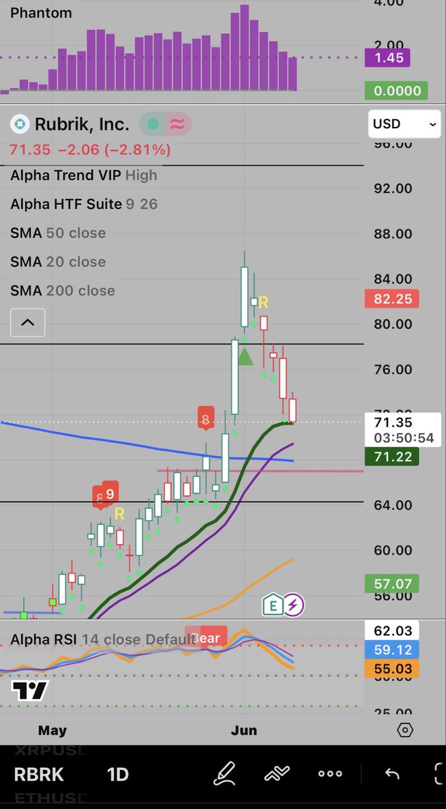Change the 1D chart interval
Image resolution: width=446 pixels, height=809 pixels.
[x=118, y=774]
